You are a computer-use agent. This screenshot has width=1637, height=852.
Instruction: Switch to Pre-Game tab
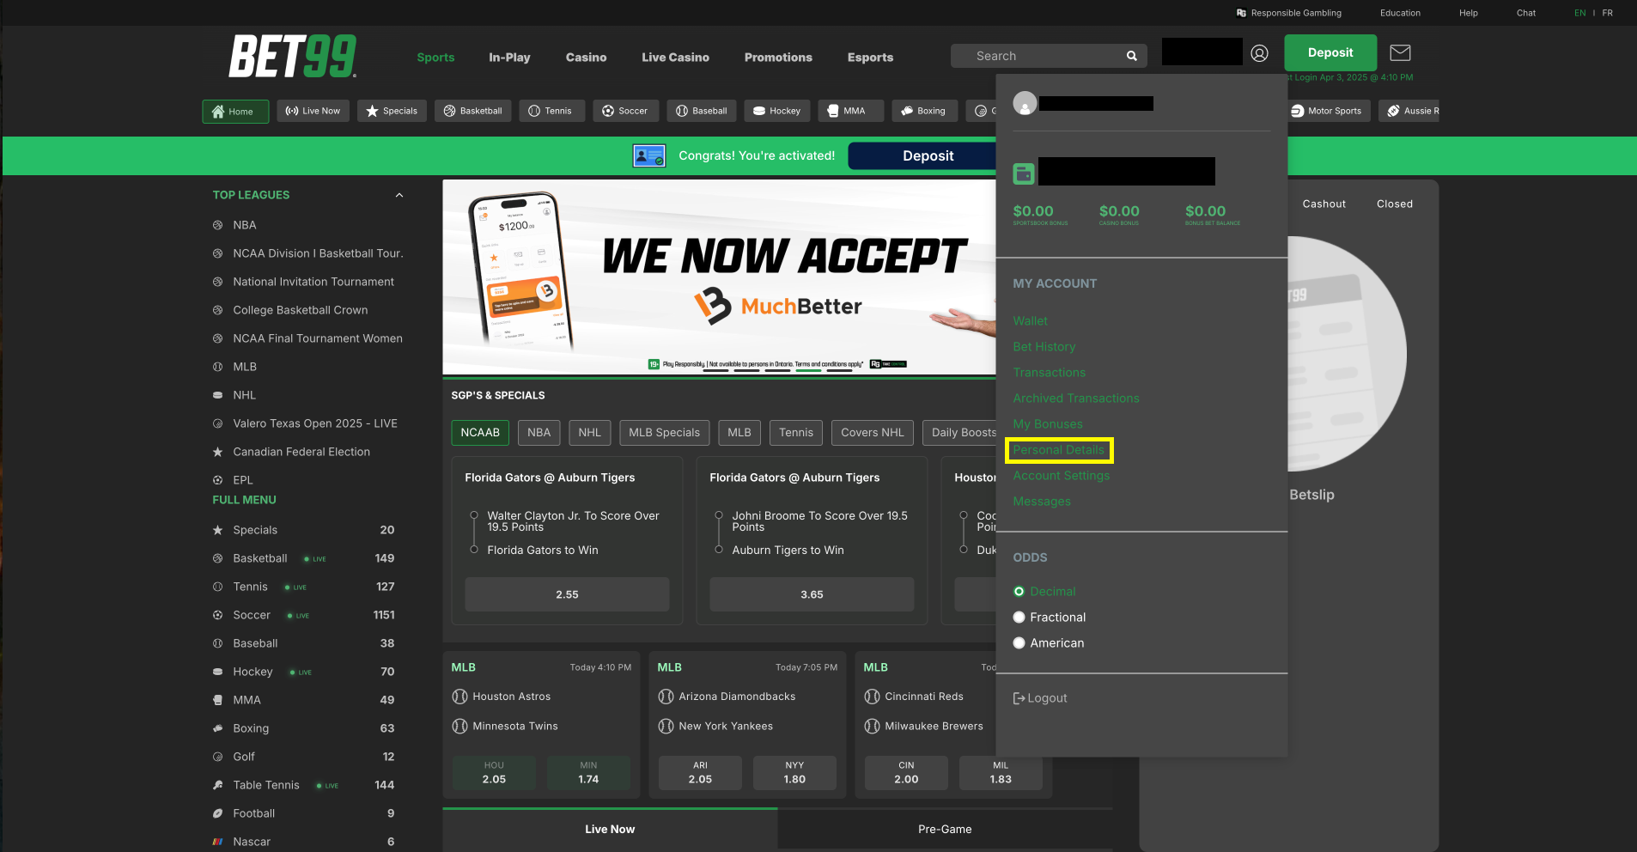[x=945, y=830]
